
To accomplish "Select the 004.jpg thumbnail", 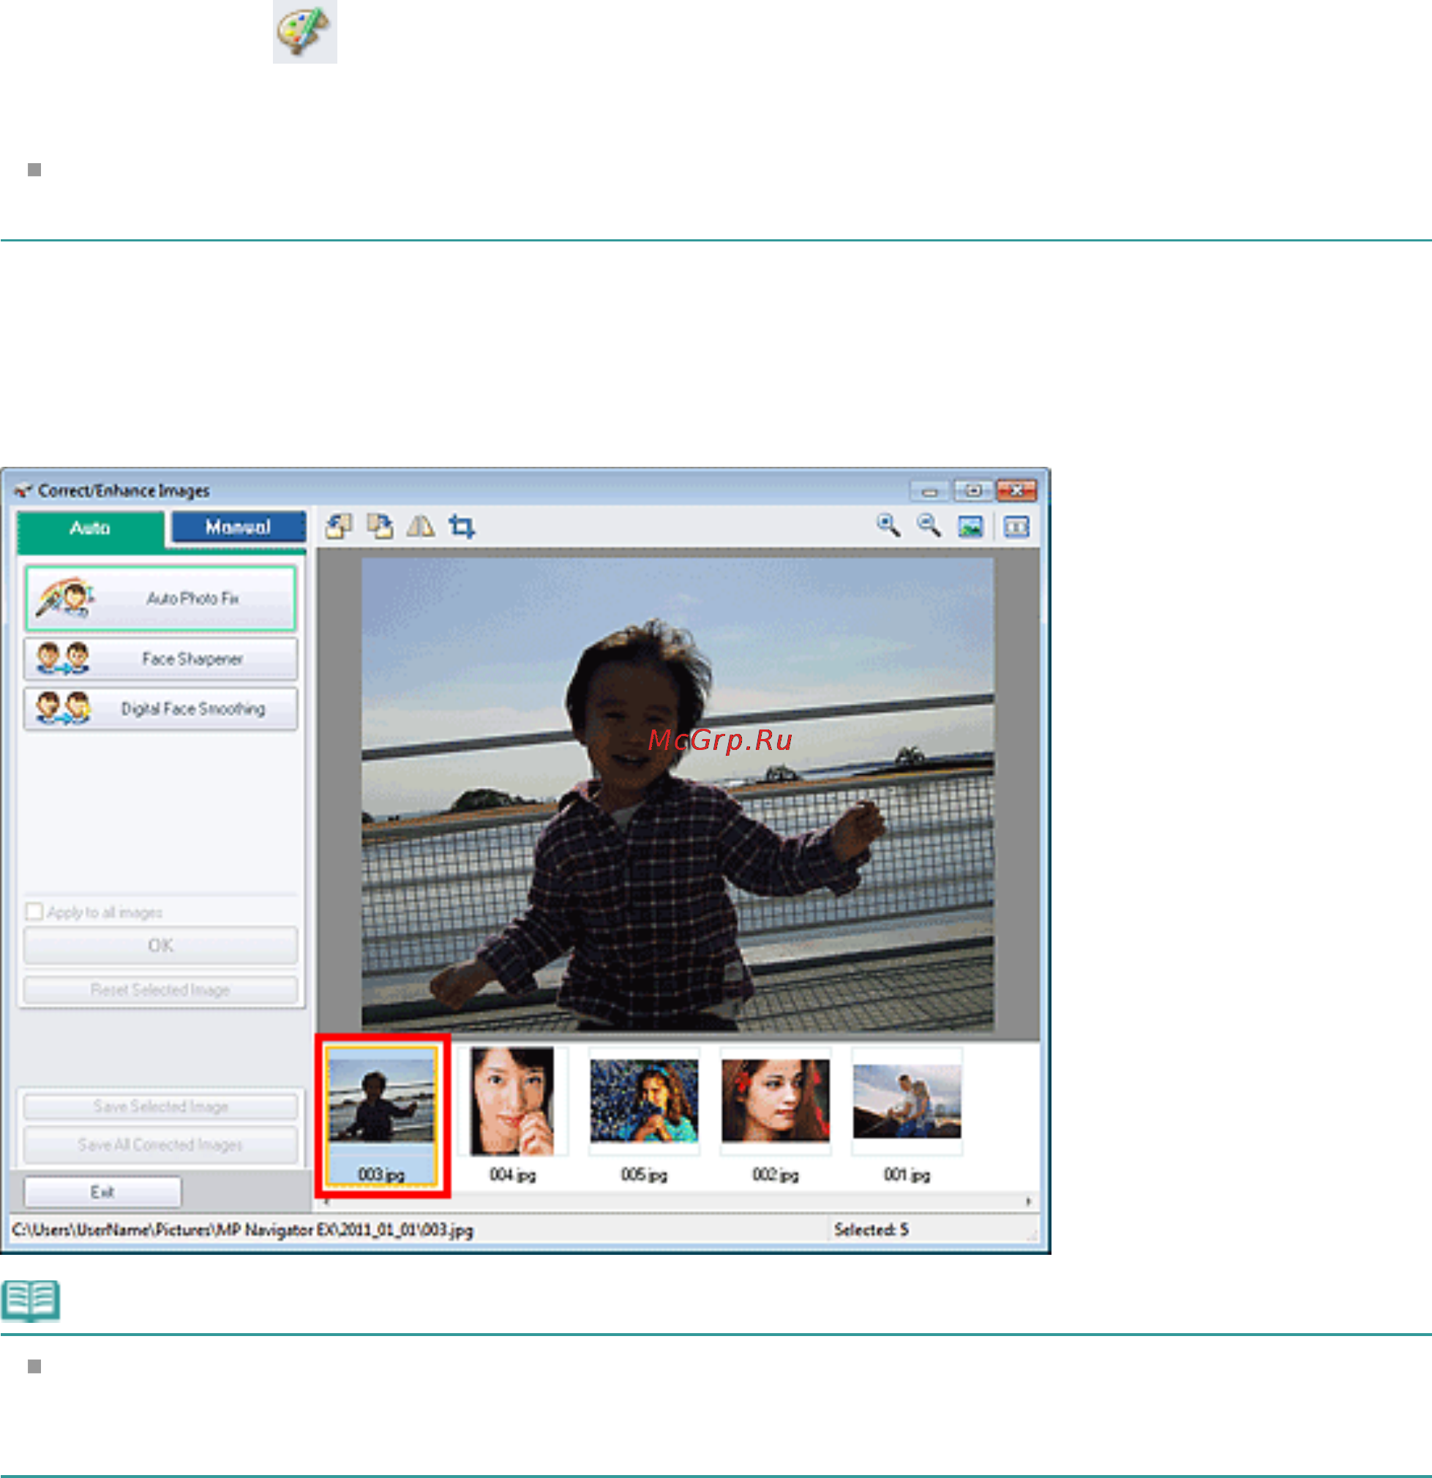I will [x=513, y=1114].
